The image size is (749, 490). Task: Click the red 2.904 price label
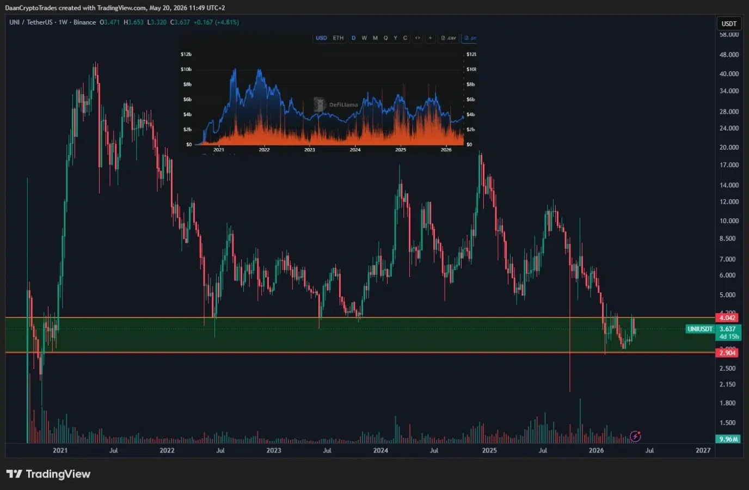pos(727,353)
